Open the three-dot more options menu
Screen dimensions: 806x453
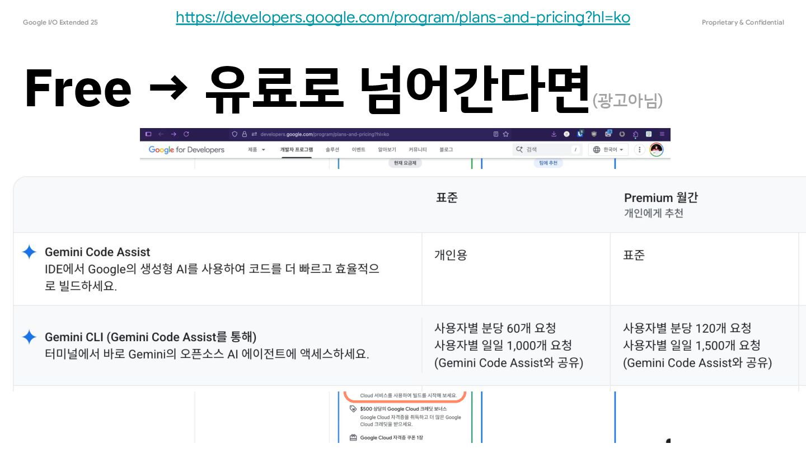coord(639,150)
